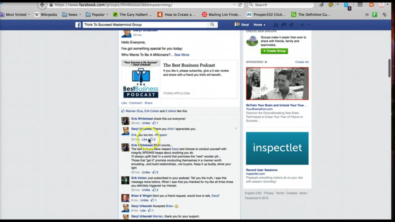Click Daryl's profile picture in Facebook header
The image size is (395, 222).
(237, 25)
